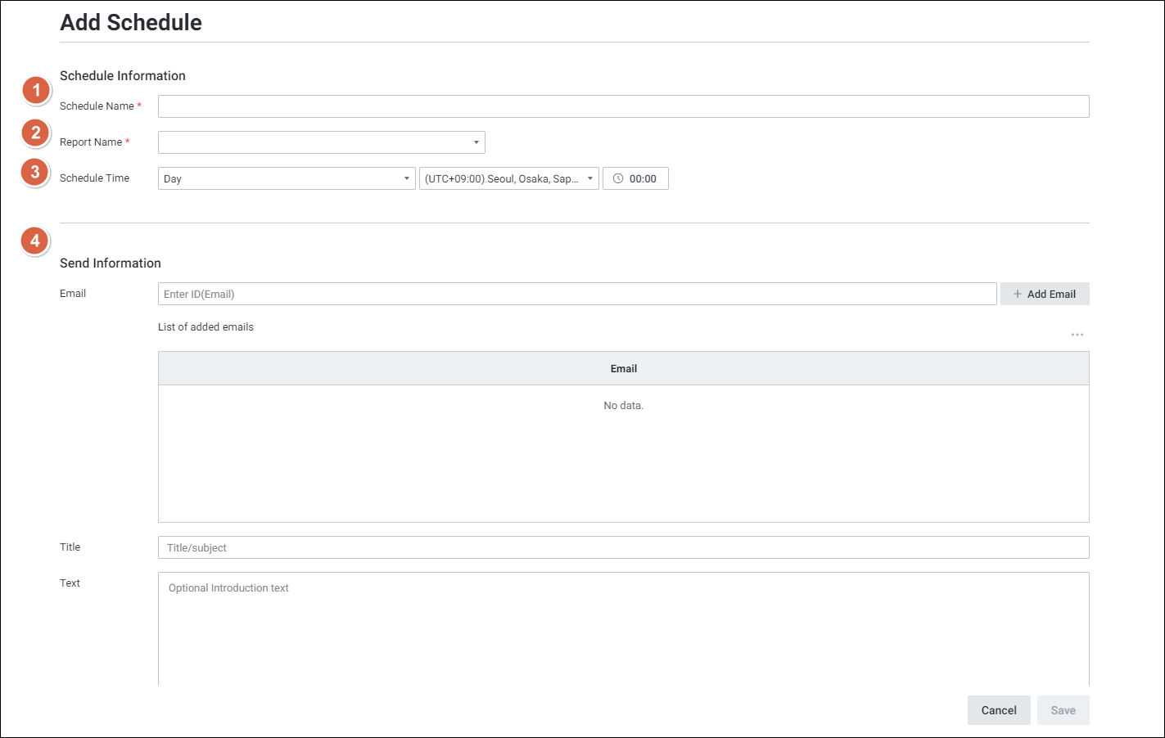Viewport: 1165px width, 738px height.
Task: Open the UTC+09:00 timezone dropdown
Action: point(508,178)
